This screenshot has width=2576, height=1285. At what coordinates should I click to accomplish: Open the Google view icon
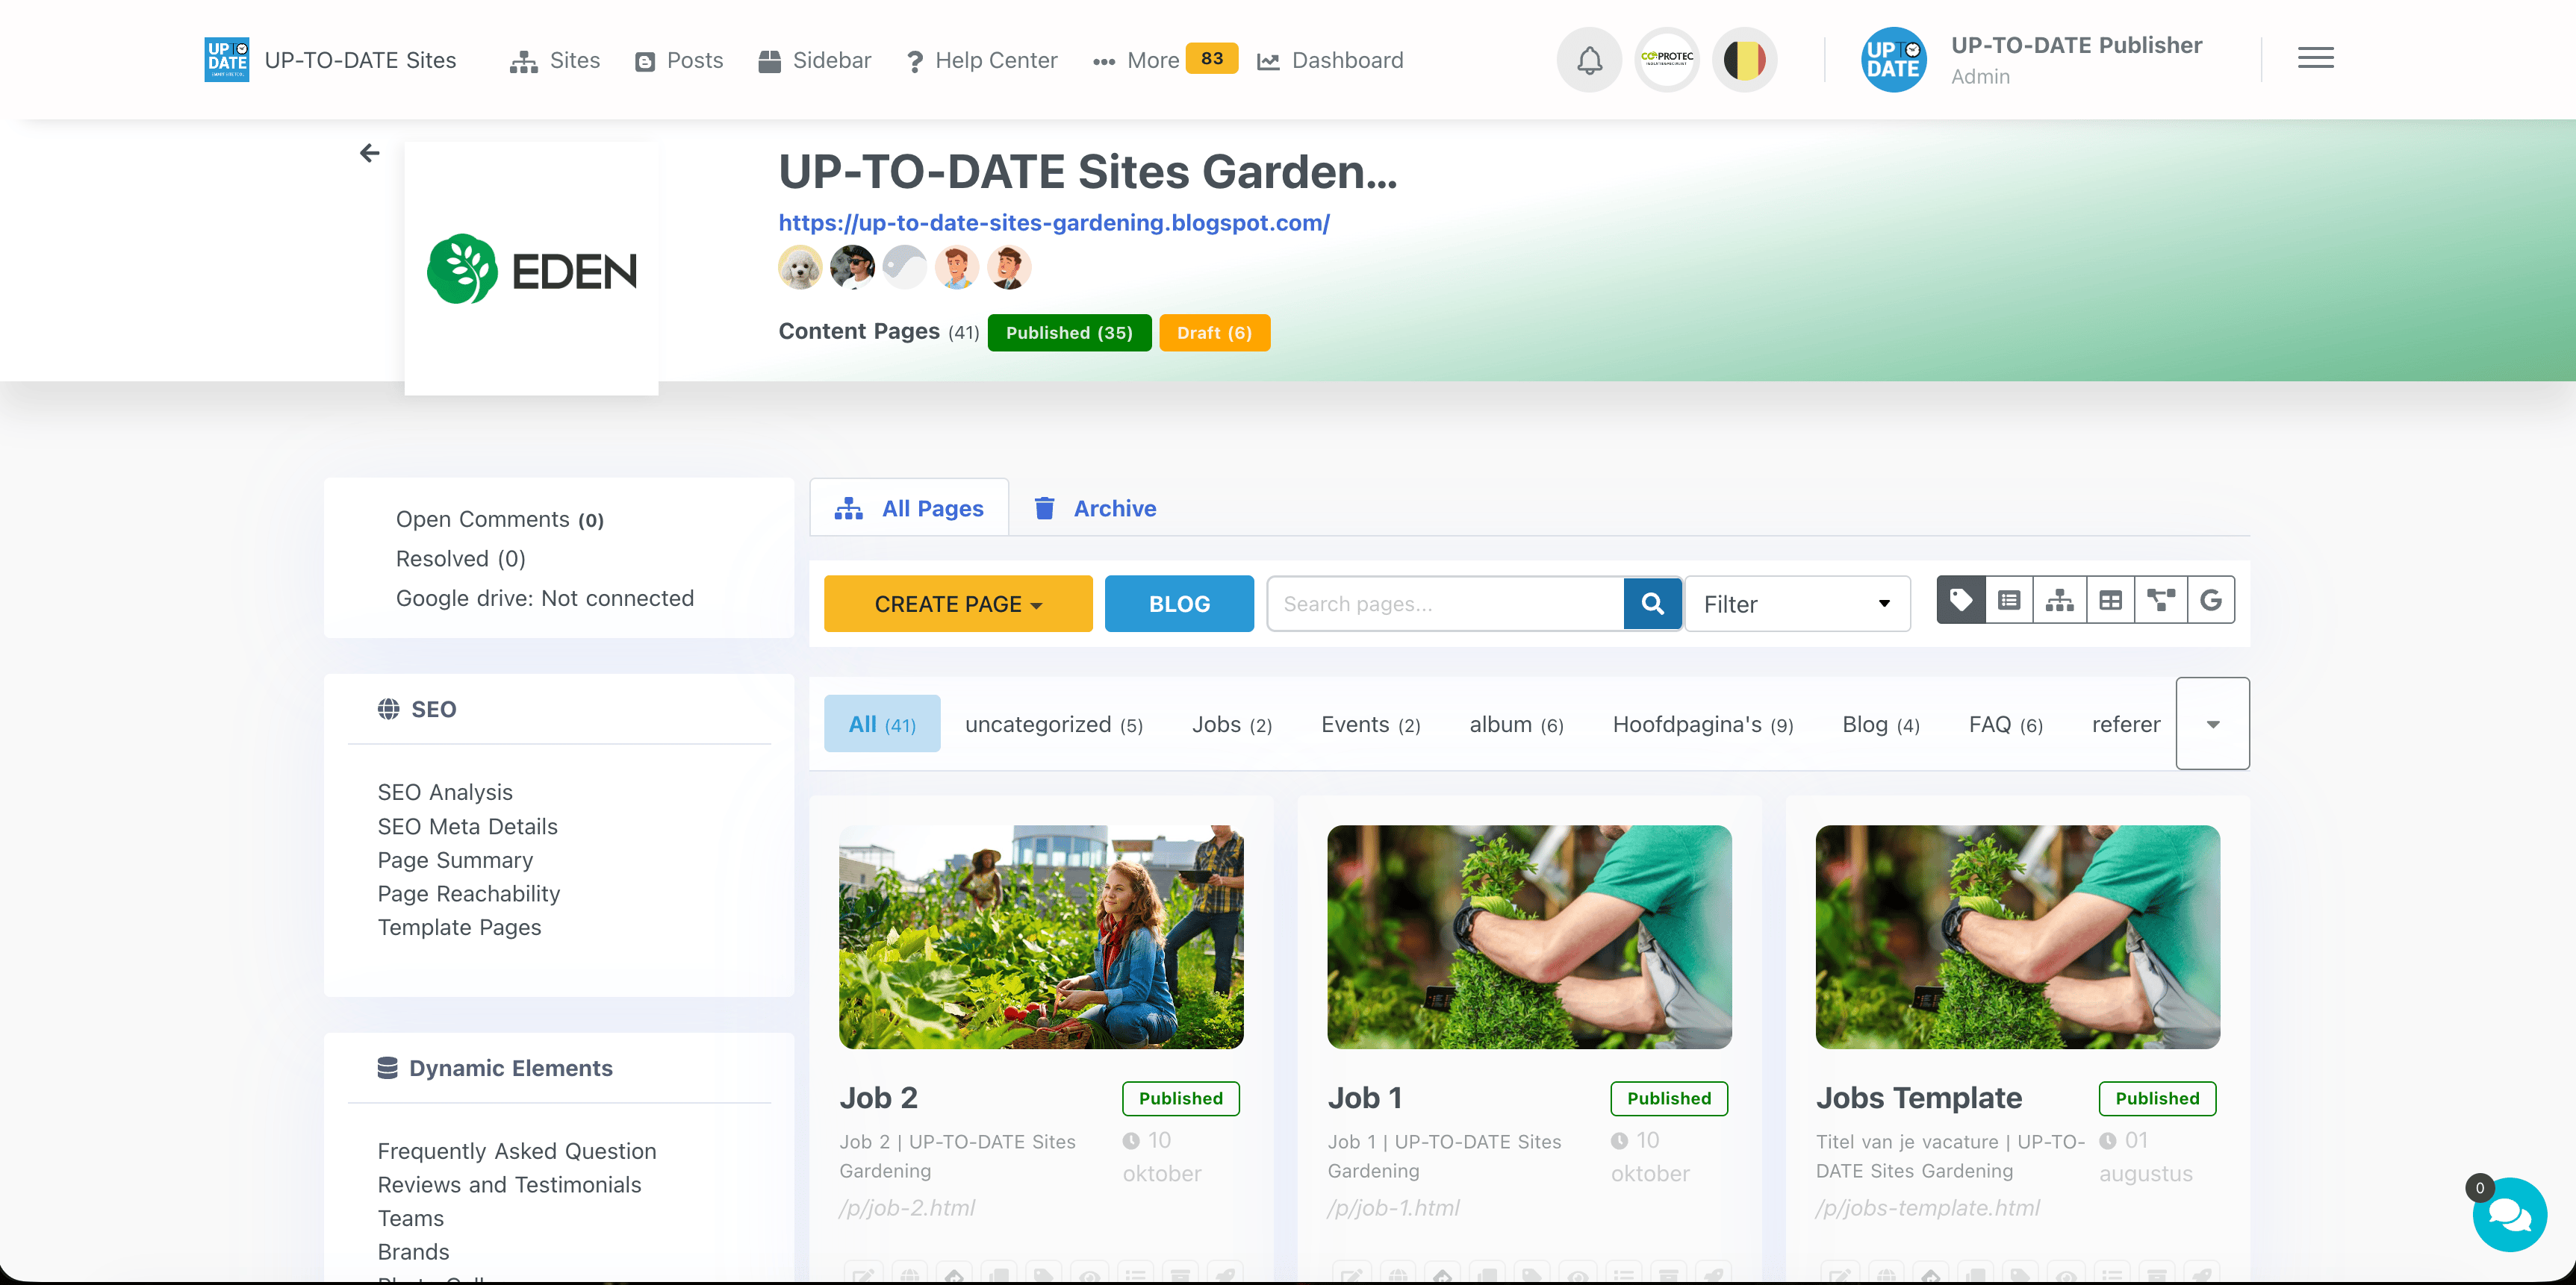coord(2211,601)
